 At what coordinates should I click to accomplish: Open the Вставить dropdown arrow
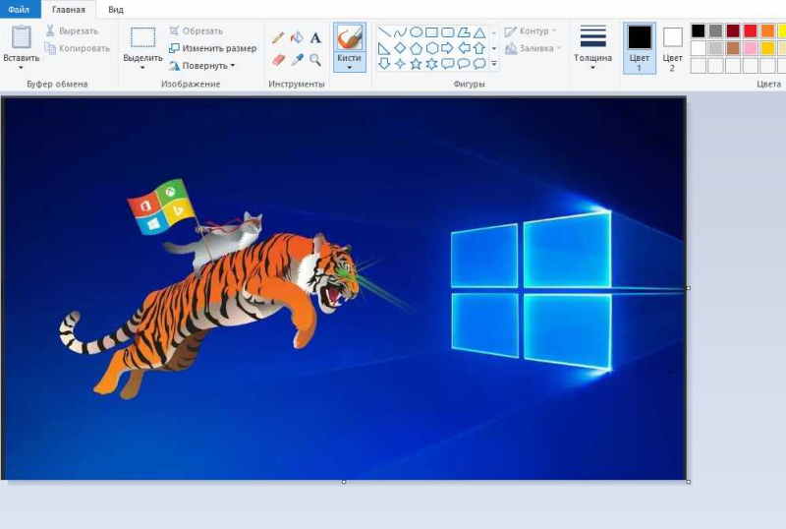[21, 68]
